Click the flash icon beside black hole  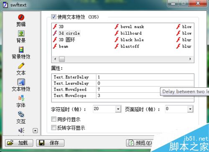[x=117, y=40]
